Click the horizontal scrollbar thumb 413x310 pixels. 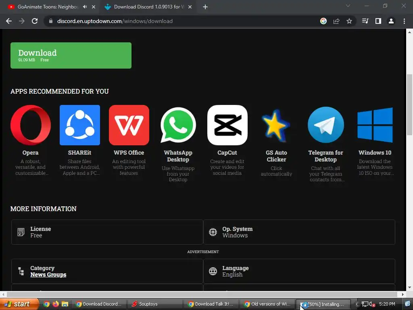(x=202, y=294)
